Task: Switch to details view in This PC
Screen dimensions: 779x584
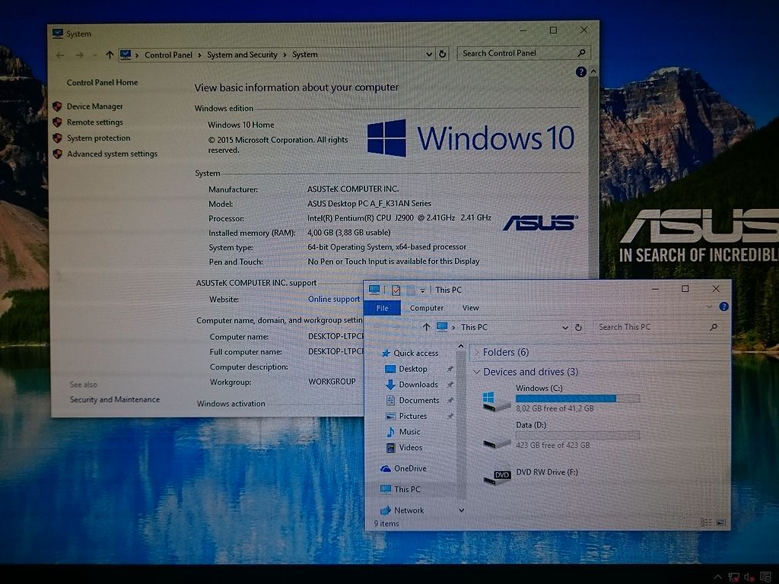Action: 705,522
